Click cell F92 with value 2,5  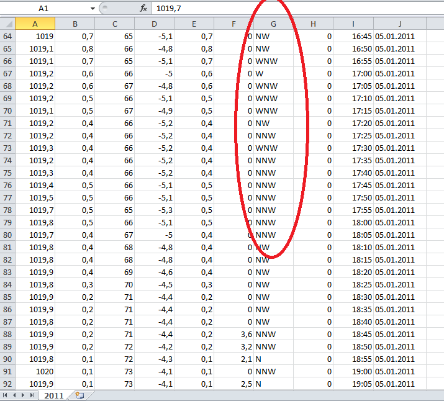pyautogui.click(x=234, y=384)
